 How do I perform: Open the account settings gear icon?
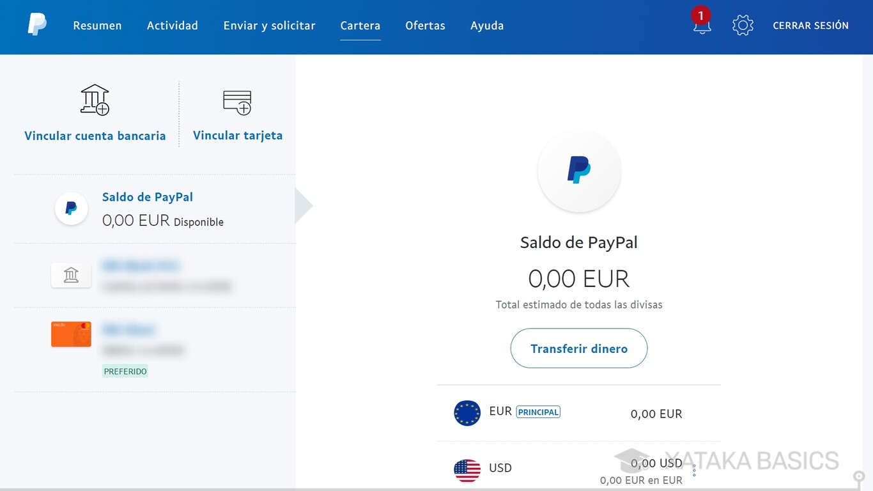(742, 25)
